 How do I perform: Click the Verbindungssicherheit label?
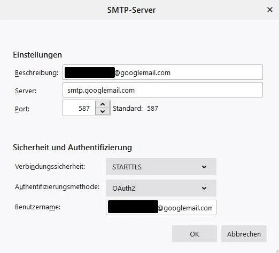pyautogui.click(x=50, y=167)
